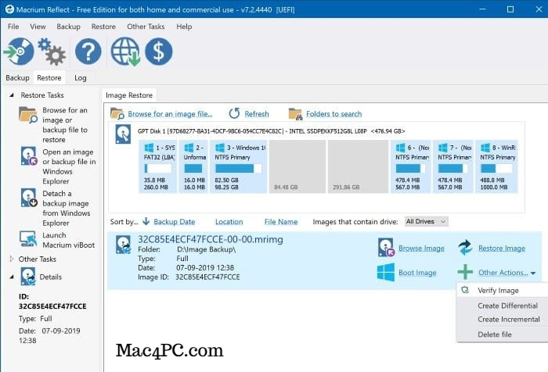Image resolution: width=548 pixels, height=372 pixels.
Task: Click the GPT Disk 1 drive icon
Action: [x=123, y=134]
